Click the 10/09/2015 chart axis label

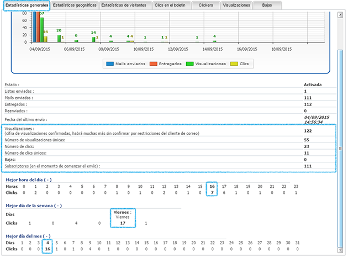tap(144, 49)
